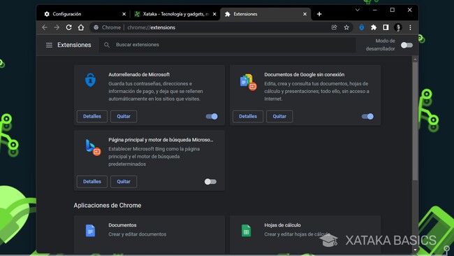This screenshot has height=256, width=454.
Task: Select the Extensiones tab
Action: (265, 14)
